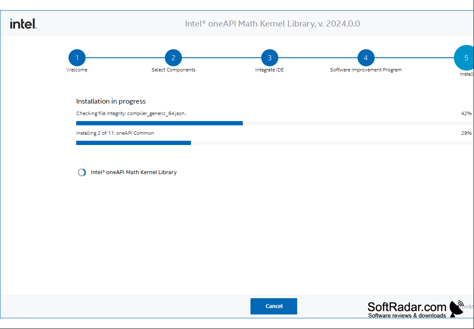Click the 29% value
This screenshot has width=474, height=329.
(466, 133)
